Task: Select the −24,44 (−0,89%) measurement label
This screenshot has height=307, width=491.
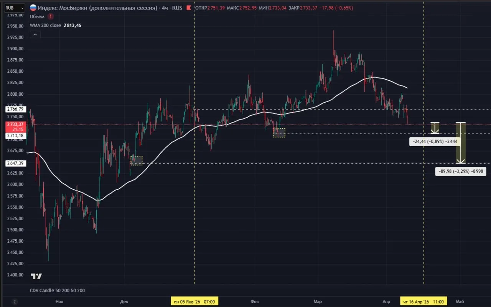Action: [x=435, y=142]
